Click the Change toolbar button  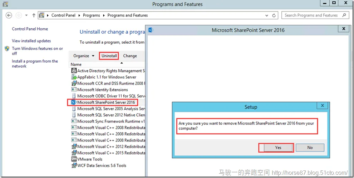coord(130,56)
